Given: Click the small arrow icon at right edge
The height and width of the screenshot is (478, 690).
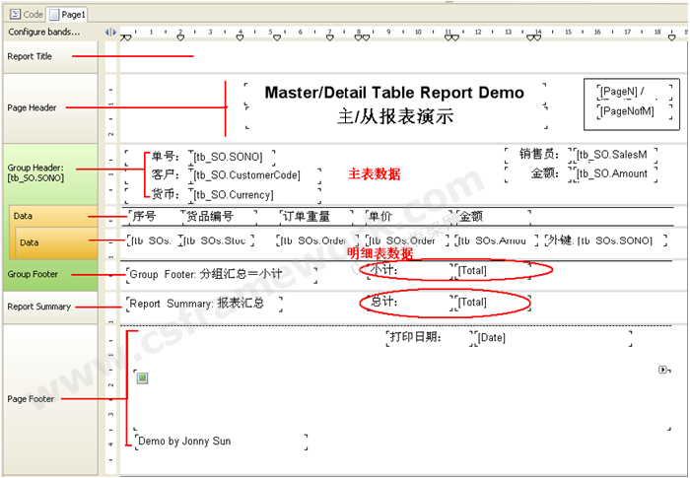Looking at the screenshot, I should [x=661, y=370].
